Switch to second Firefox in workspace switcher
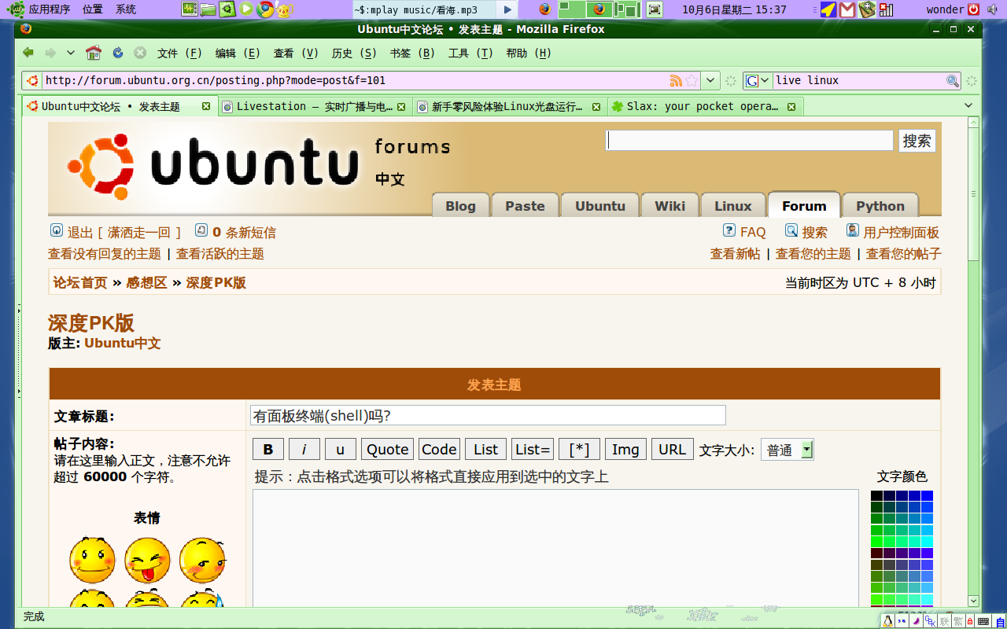Screen dimensions: 1007x629 pos(599,9)
